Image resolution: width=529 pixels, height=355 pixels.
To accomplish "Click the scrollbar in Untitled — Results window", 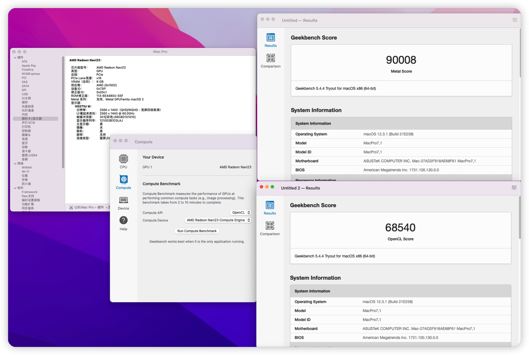I will click(520, 53).
